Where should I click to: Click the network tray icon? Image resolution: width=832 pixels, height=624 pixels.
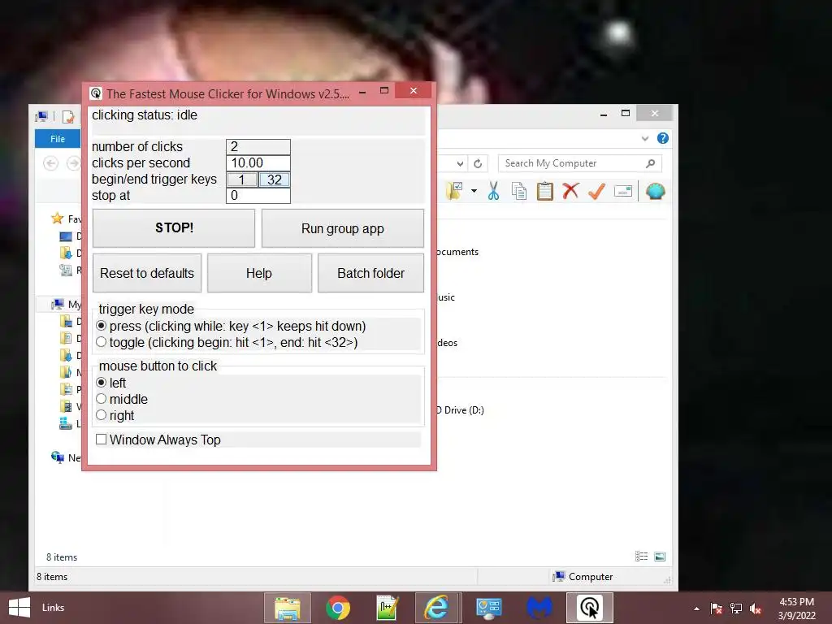[736, 609]
